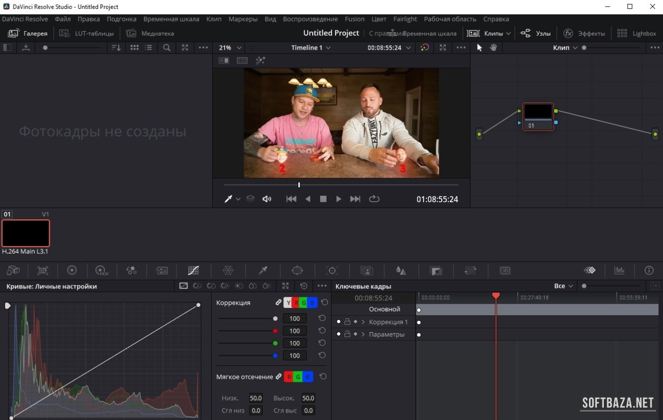Open the Воспроизведение menu
Image resolution: width=663 pixels, height=420 pixels.
(x=310, y=19)
